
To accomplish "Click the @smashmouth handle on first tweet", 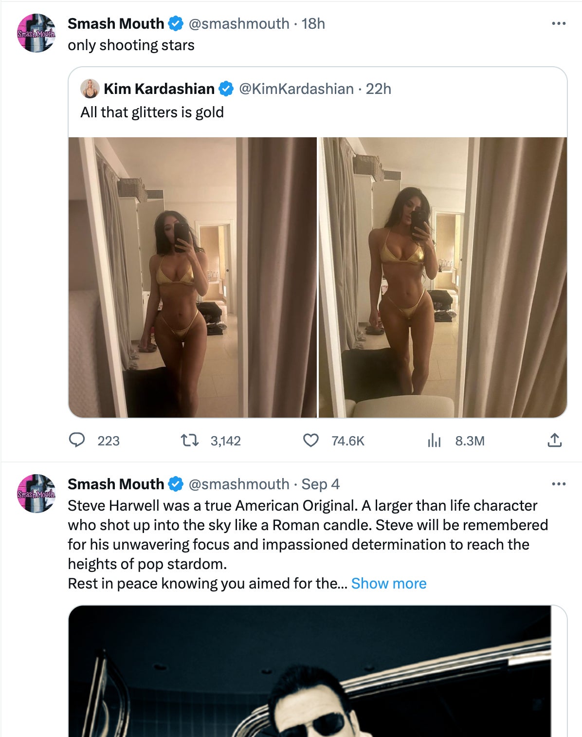I will click(x=238, y=23).
